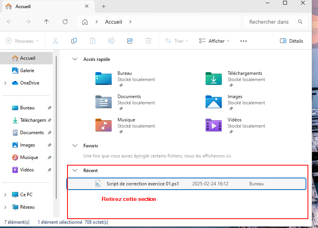Click the date 2025-02-24 16:12
The width and height of the screenshot is (318, 228).
click(210, 183)
